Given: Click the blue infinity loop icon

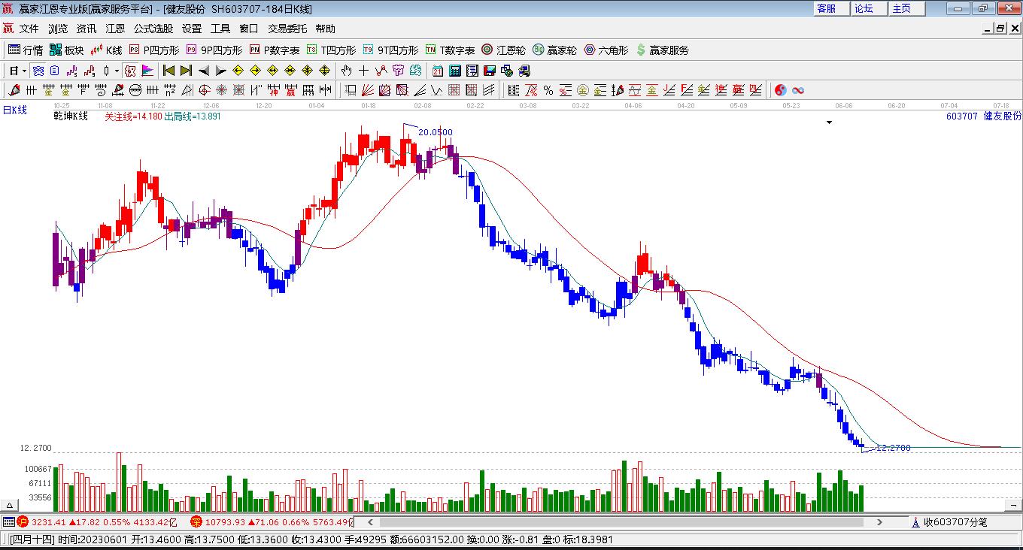Looking at the screenshot, I should pyautogui.click(x=798, y=90).
